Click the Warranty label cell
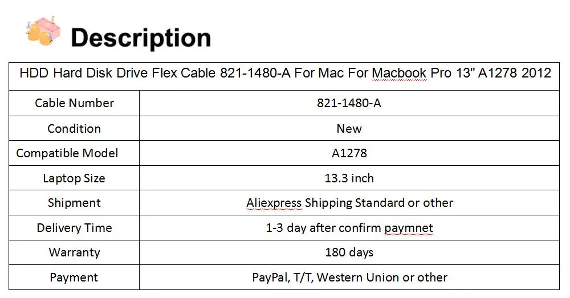The width and height of the screenshot is (570, 298). pyautogui.click(x=74, y=252)
